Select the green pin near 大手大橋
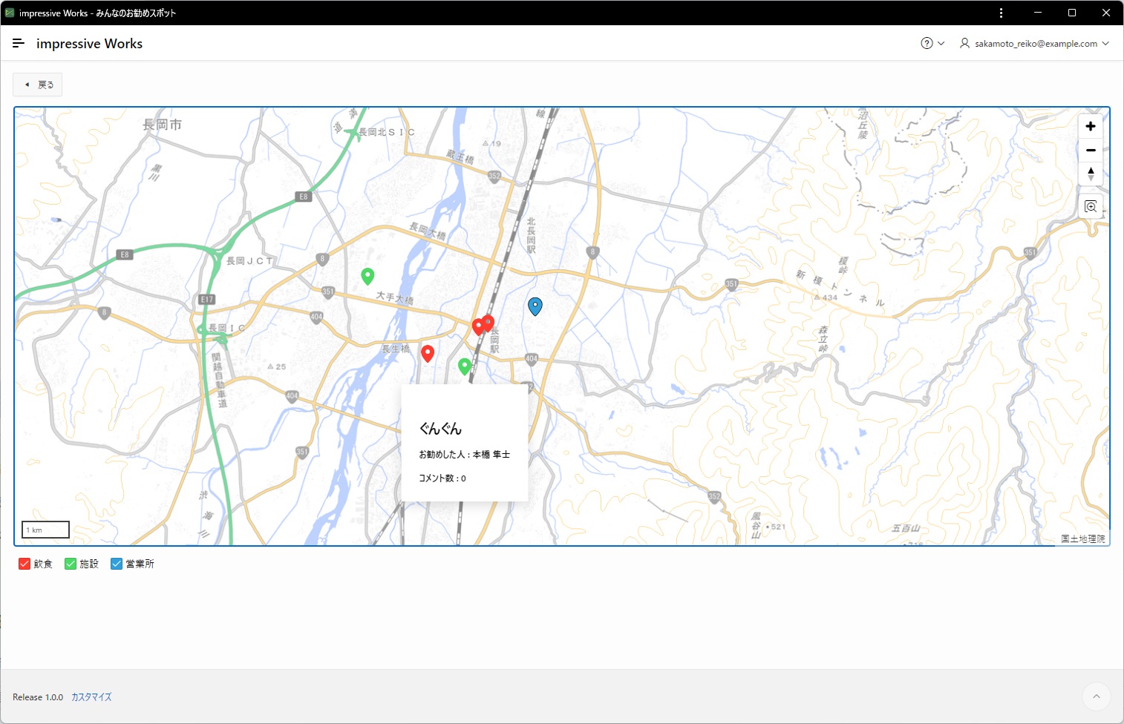Screen dimensions: 1124x724 [367, 277]
